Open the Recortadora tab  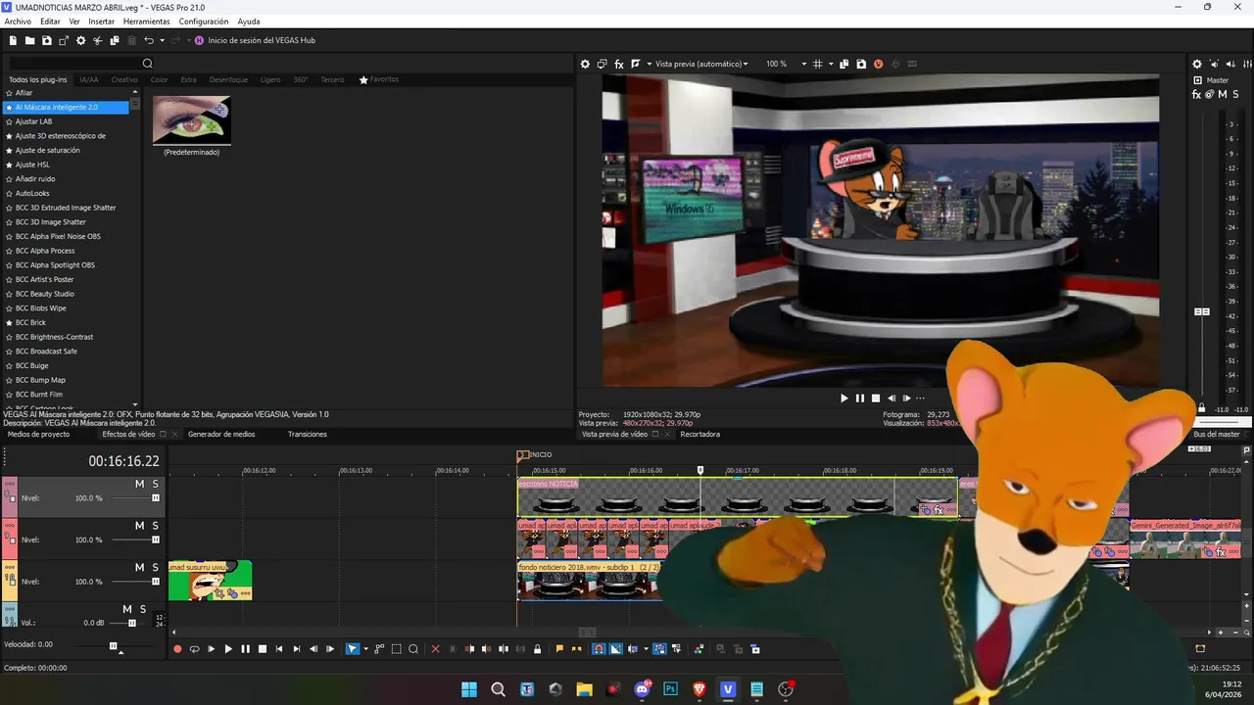coord(699,434)
